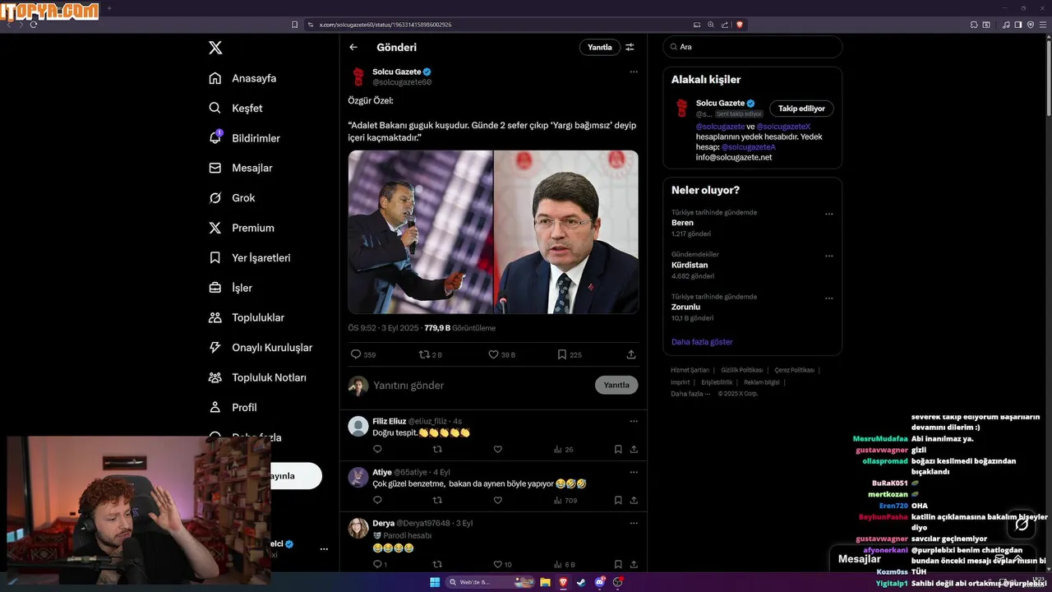Open Grok from sidebar
Screen dimensions: 1052x592
(x=232, y=198)
